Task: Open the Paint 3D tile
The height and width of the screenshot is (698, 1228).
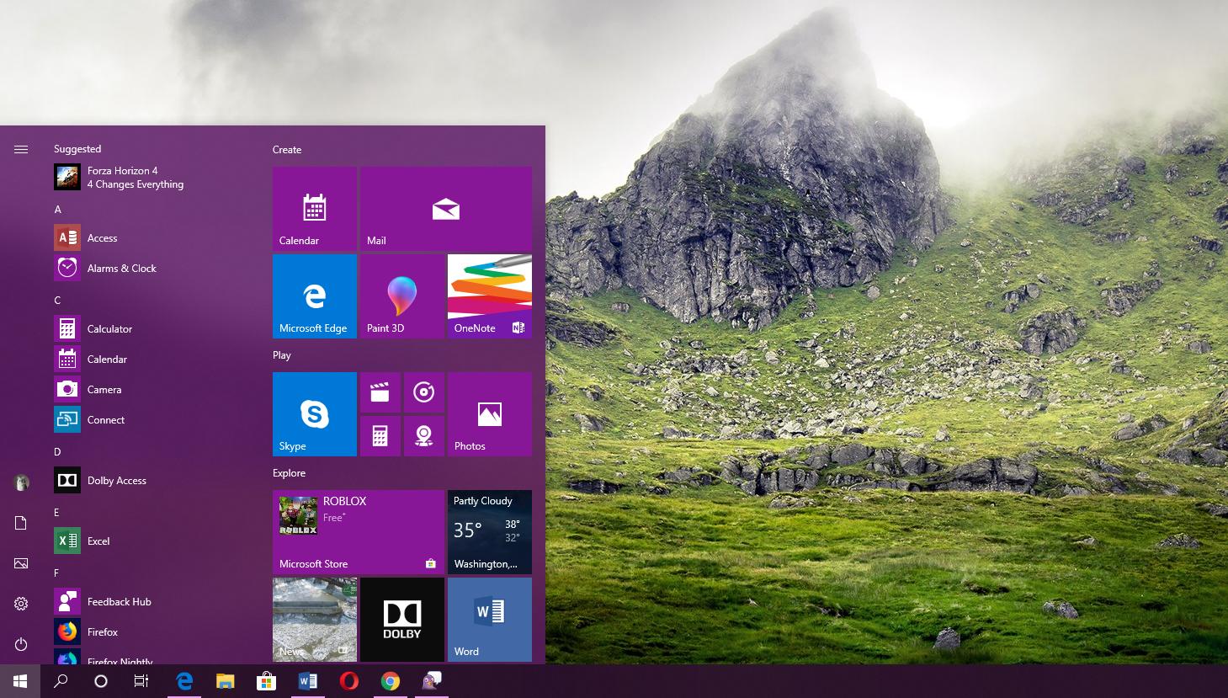Action: (402, 296)
